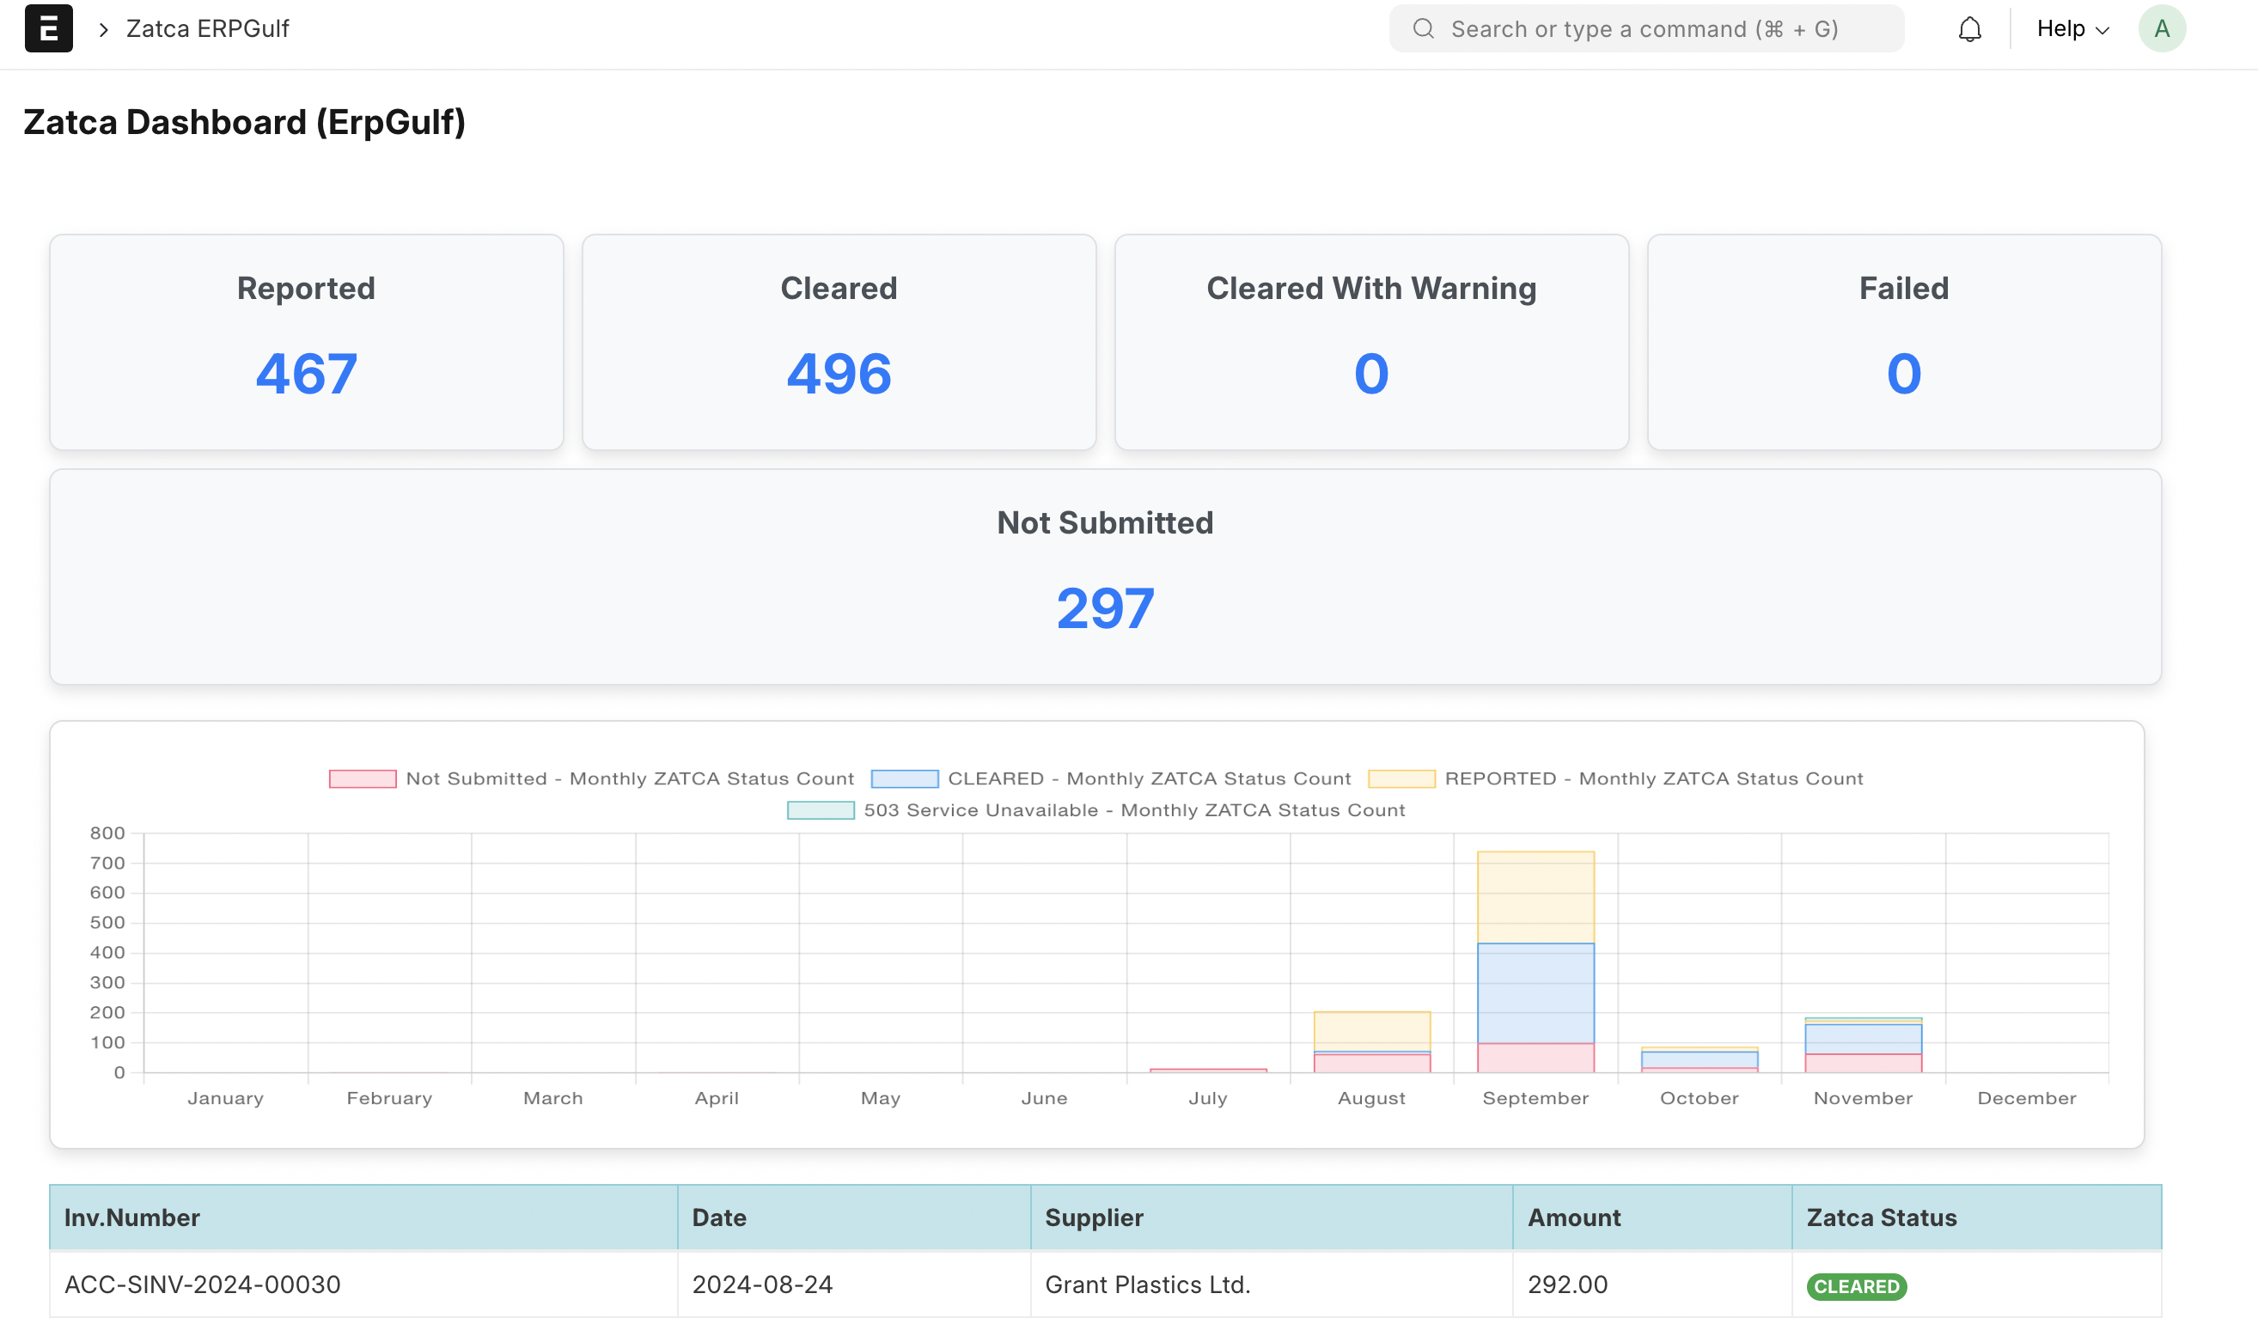Toggle the CLEARED legend swatch
This screenshot has height=1318, width=2258.
[x=905, y=778]
